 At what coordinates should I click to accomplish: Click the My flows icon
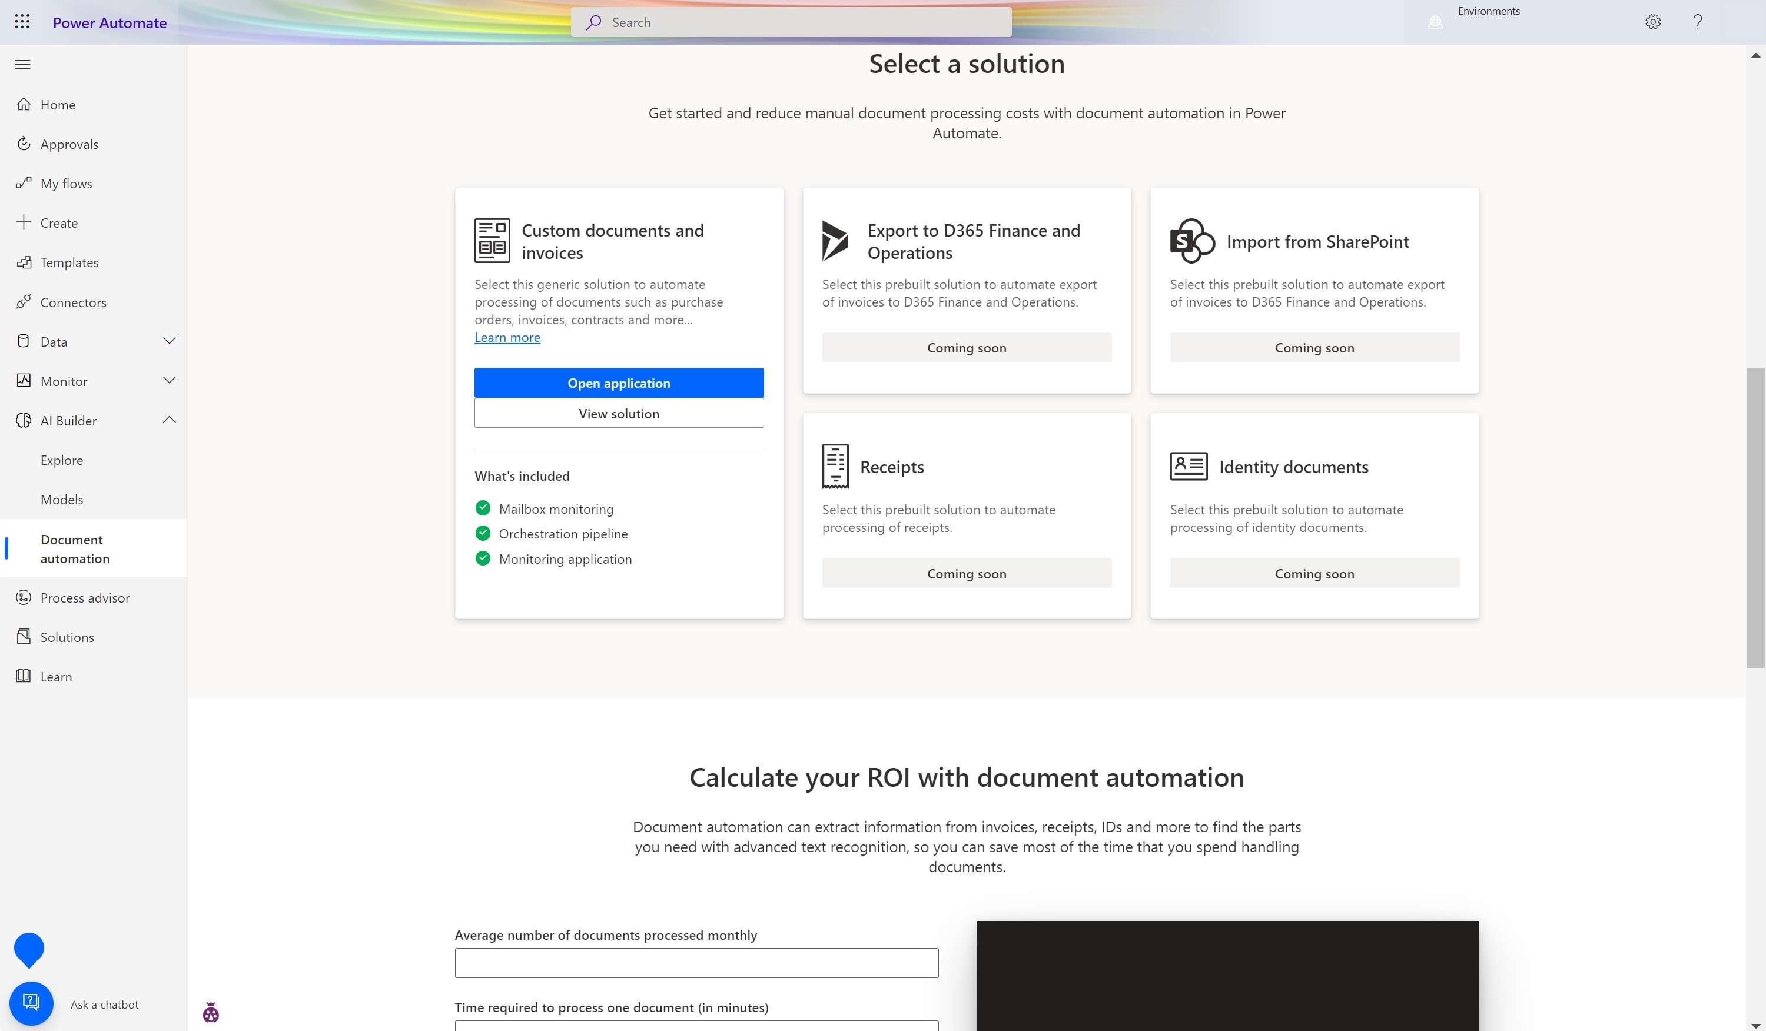click(24, 183)
